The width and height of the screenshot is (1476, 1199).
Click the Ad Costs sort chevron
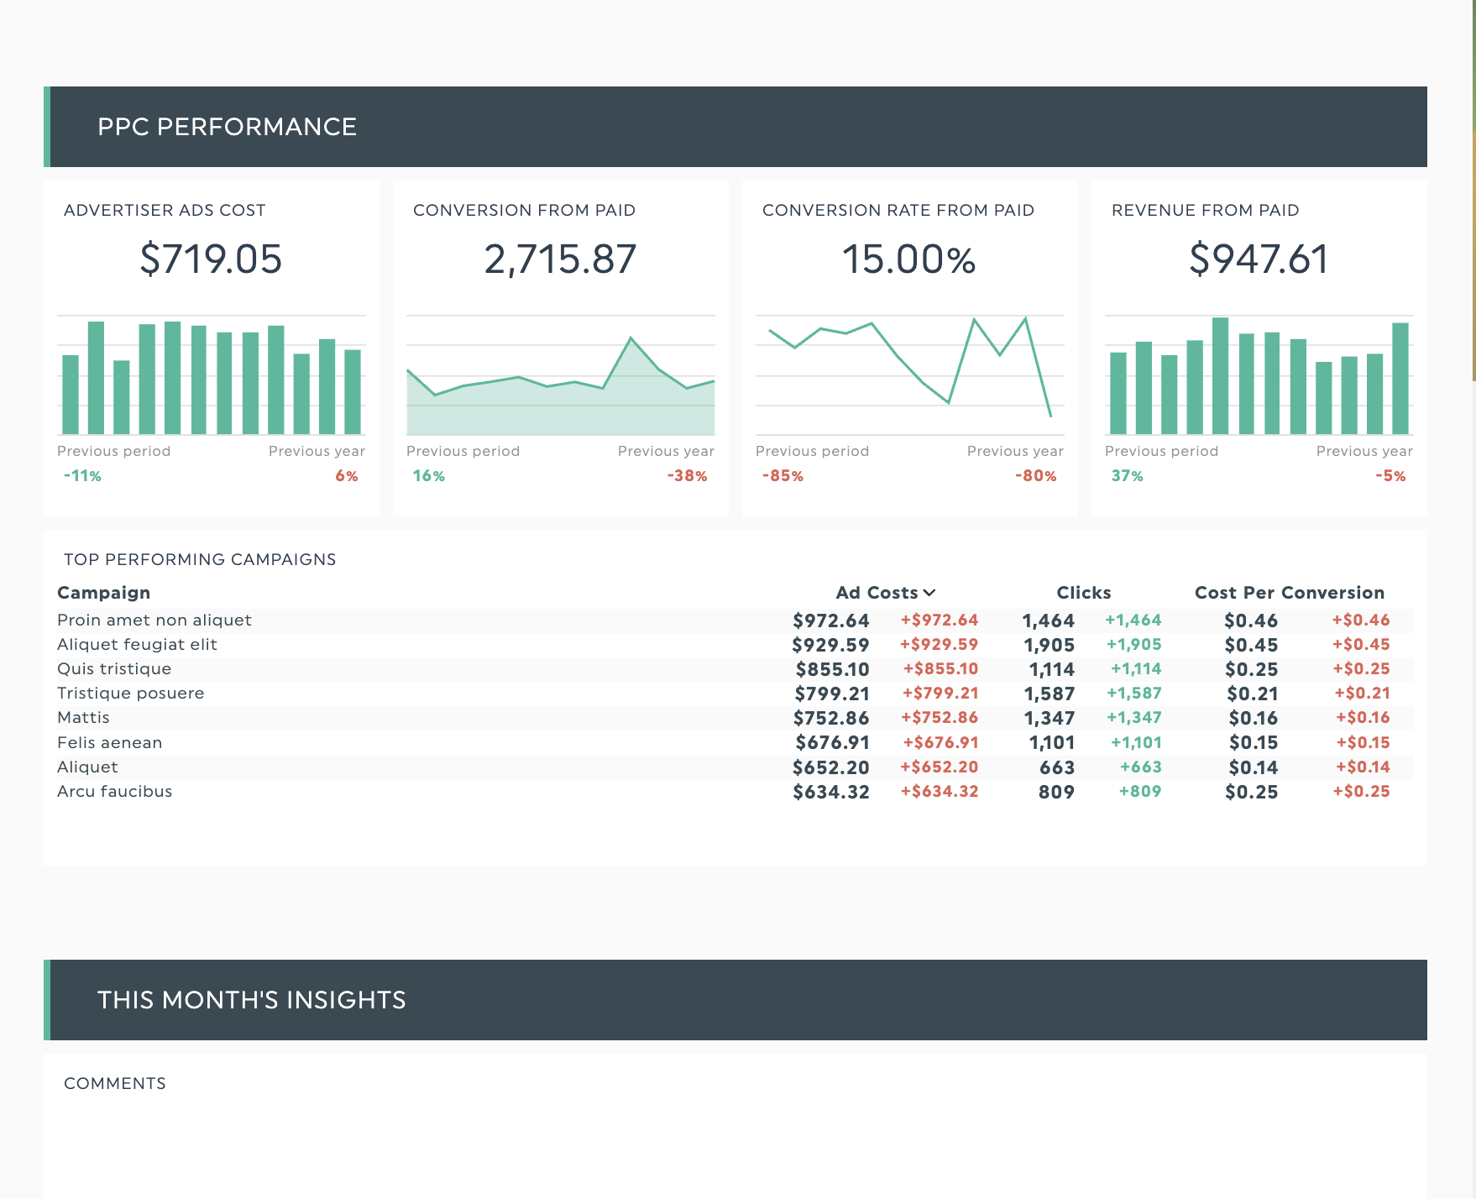(x=929, y=593)
